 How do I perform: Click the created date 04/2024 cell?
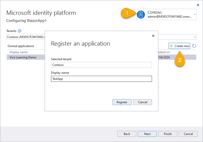[164, 57]
